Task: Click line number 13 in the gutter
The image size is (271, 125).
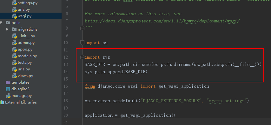Action: click(x=66, y=64)
